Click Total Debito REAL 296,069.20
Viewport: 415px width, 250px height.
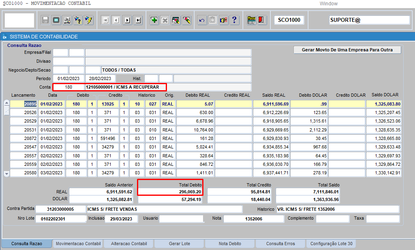170,192
